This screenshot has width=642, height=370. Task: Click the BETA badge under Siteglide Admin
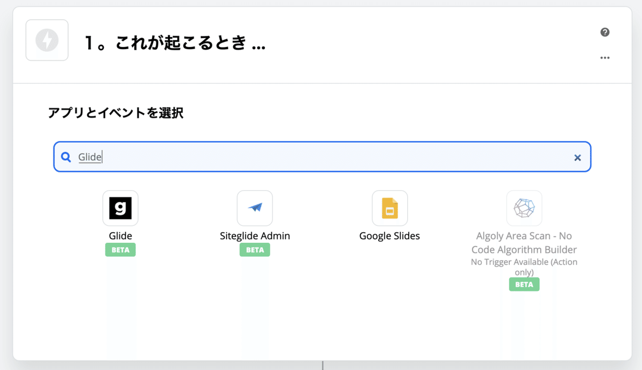[x=255, y=249]
